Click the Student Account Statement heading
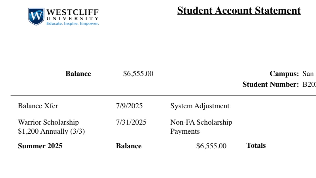 (x=239, y=10)
